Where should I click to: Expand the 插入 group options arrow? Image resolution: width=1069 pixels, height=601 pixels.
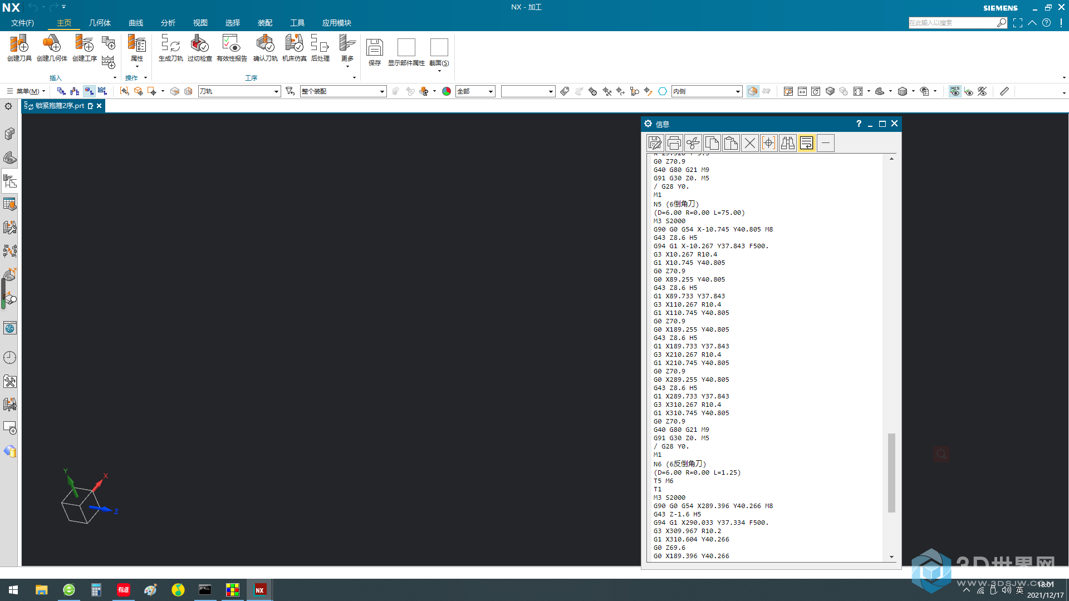(x=115, y=78)
